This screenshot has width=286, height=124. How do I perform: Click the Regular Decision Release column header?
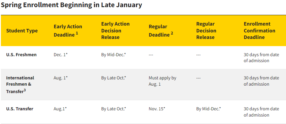point(206,31)
